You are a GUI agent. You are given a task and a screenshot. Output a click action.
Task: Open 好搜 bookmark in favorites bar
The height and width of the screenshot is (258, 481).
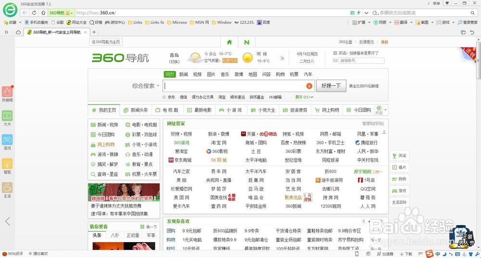coord(96,23)
